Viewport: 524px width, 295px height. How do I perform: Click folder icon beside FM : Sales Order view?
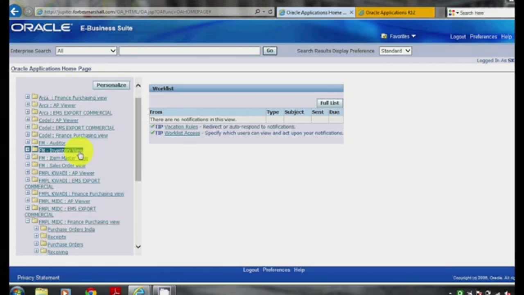(x=35, y=165)
